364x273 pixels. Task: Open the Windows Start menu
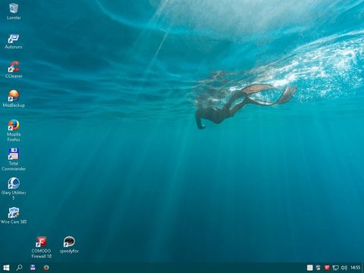(x=6, y=268)
